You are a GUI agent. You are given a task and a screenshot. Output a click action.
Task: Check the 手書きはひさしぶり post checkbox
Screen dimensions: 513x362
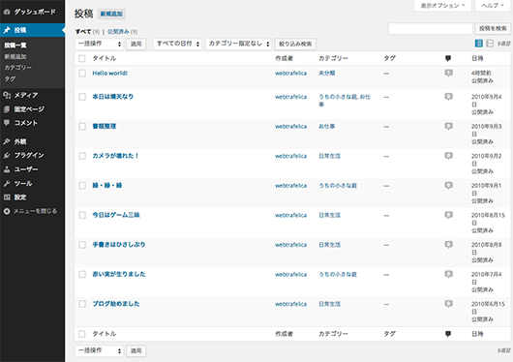pos(82,245)
